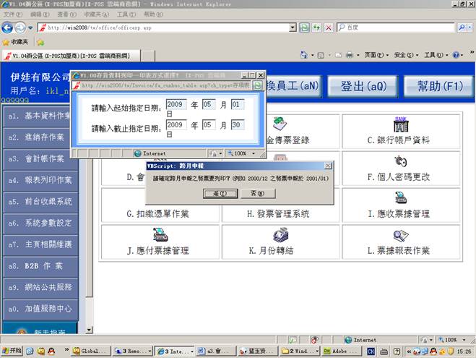Click the 登出(aQ) logout button
The height and width of the screenshot is (358, 476).
click(x=364, y=86)
